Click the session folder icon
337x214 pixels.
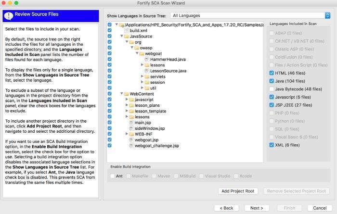(147, 82)
